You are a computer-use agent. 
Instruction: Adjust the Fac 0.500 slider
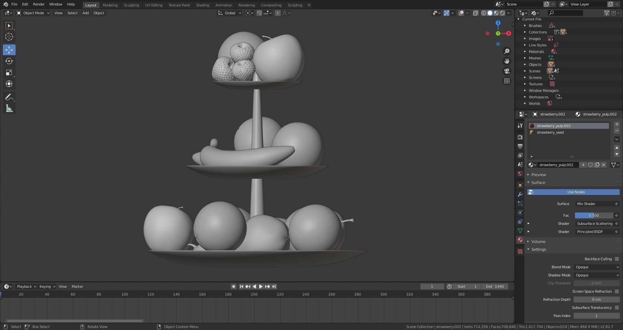594,215
